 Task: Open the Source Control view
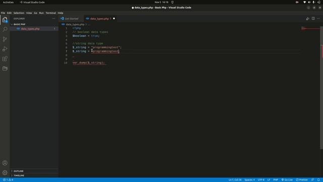(x=5, y=39)
